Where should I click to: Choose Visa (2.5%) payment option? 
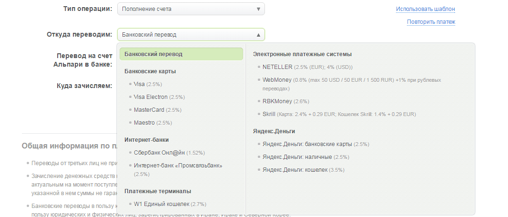pyautogui.click(x=148, y=84)
